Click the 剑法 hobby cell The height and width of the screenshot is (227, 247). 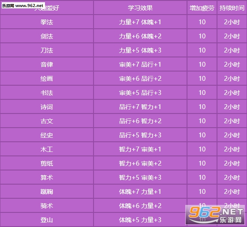[x=47, y=36]
